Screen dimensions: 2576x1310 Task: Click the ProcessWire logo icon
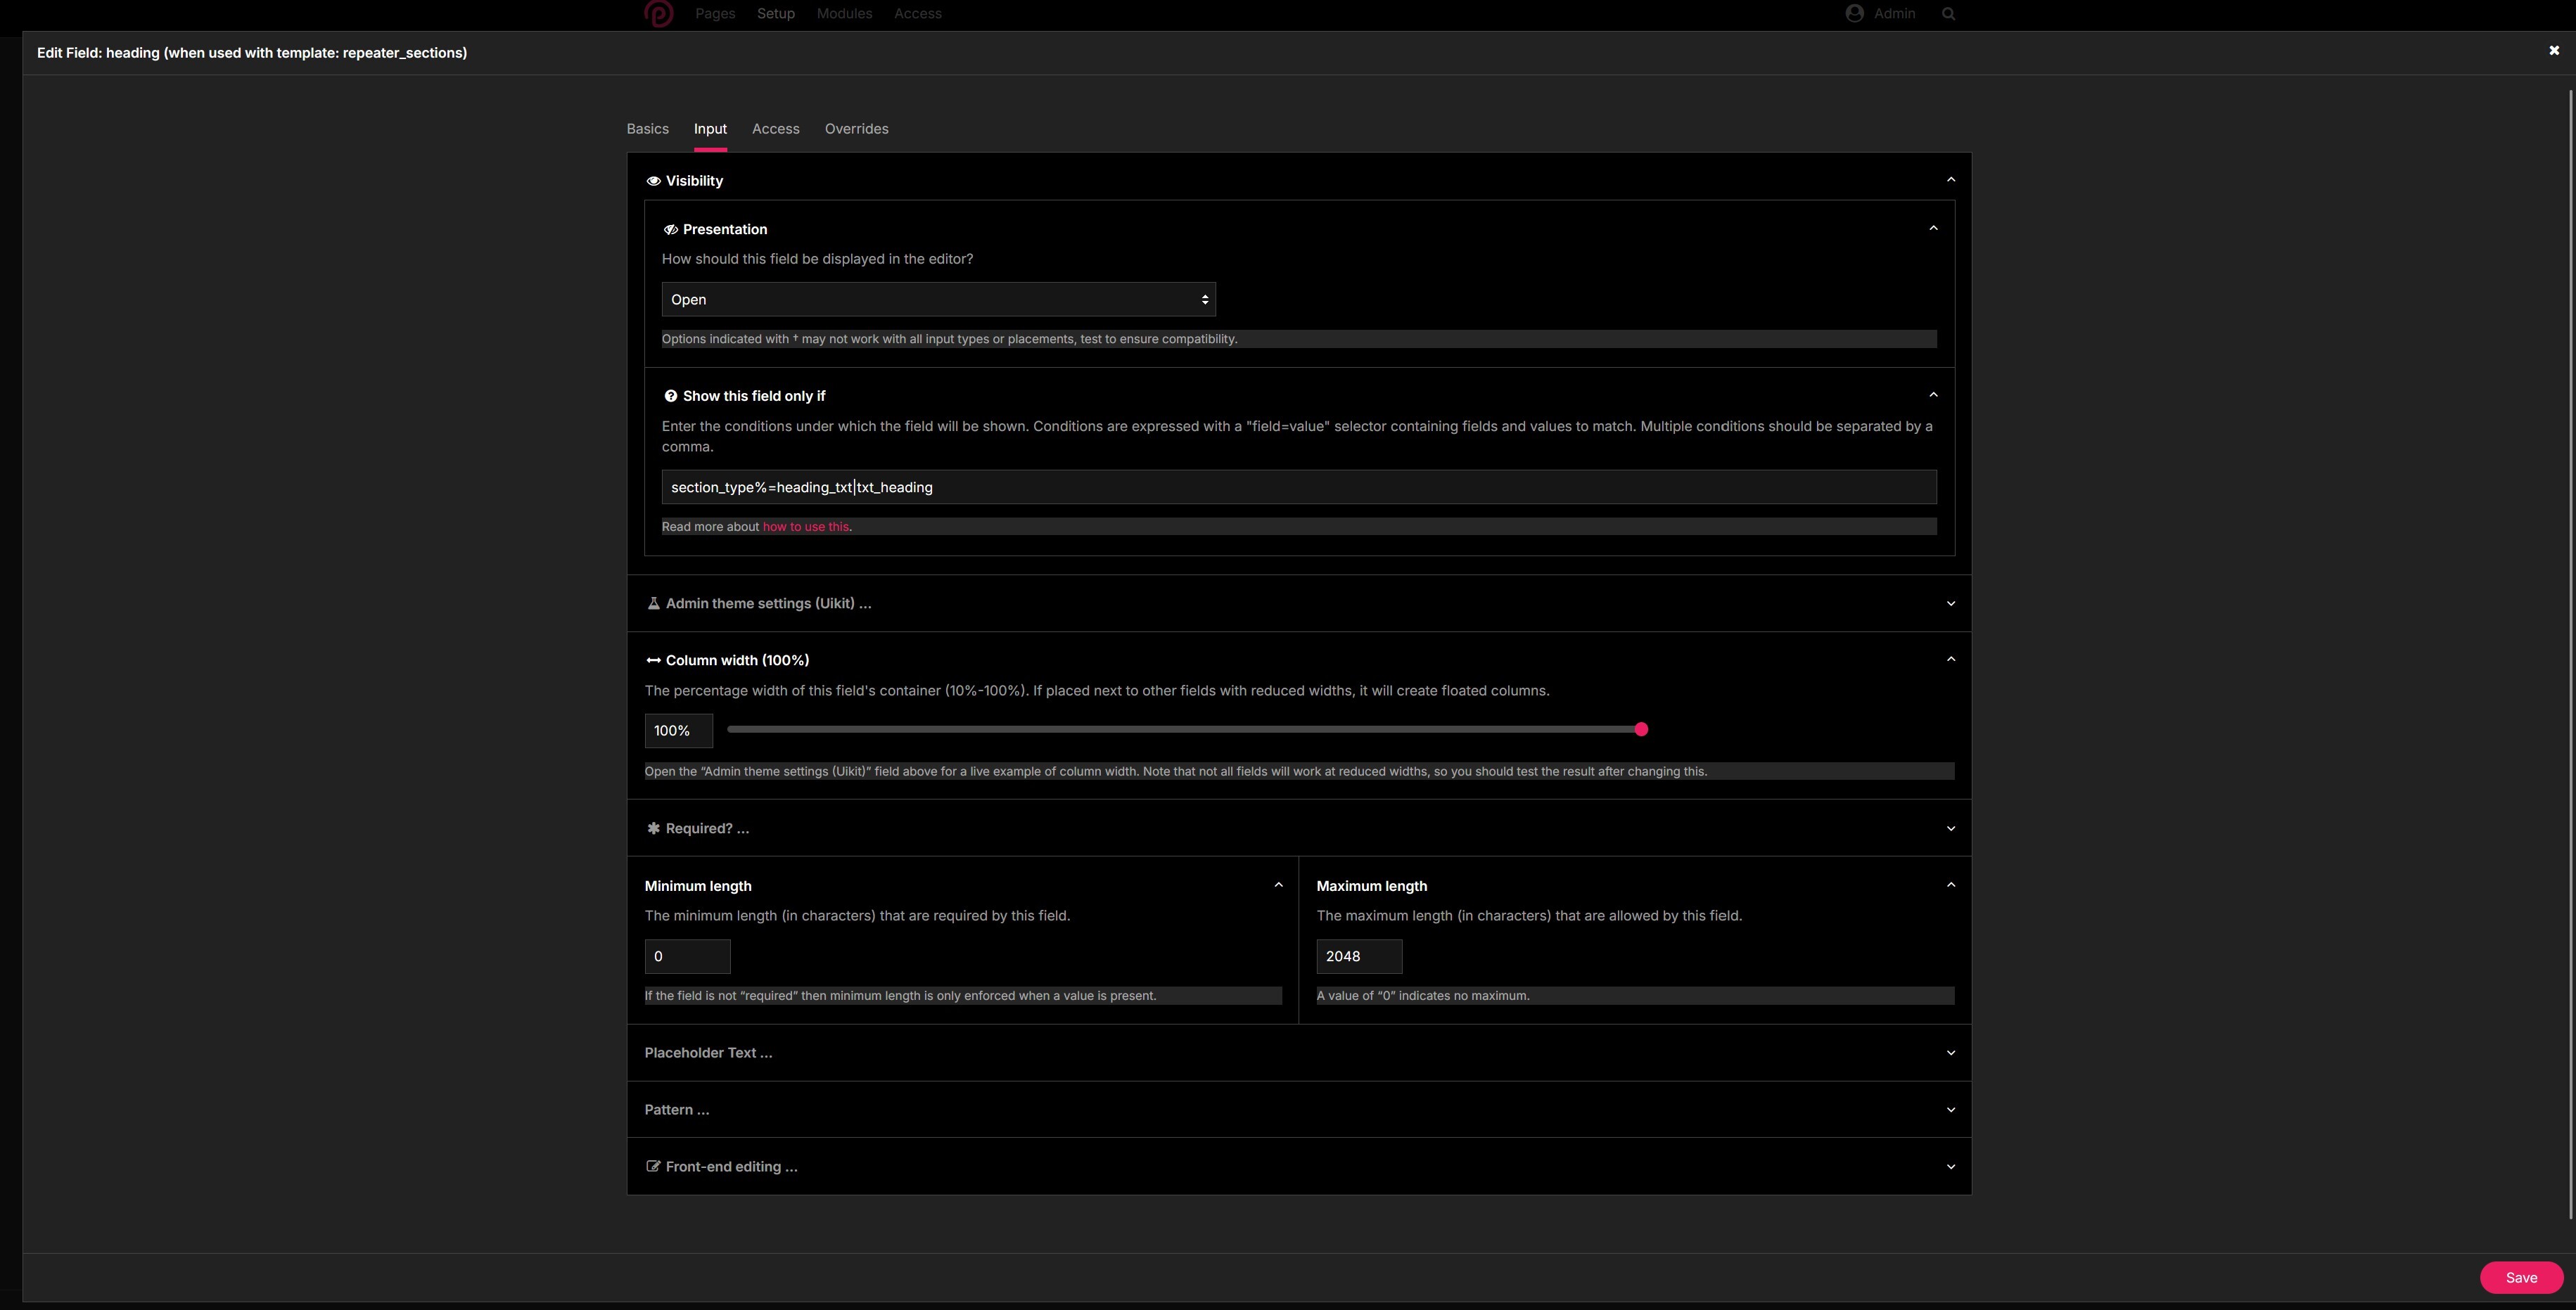pyautogui.click(x=658, y=13)
